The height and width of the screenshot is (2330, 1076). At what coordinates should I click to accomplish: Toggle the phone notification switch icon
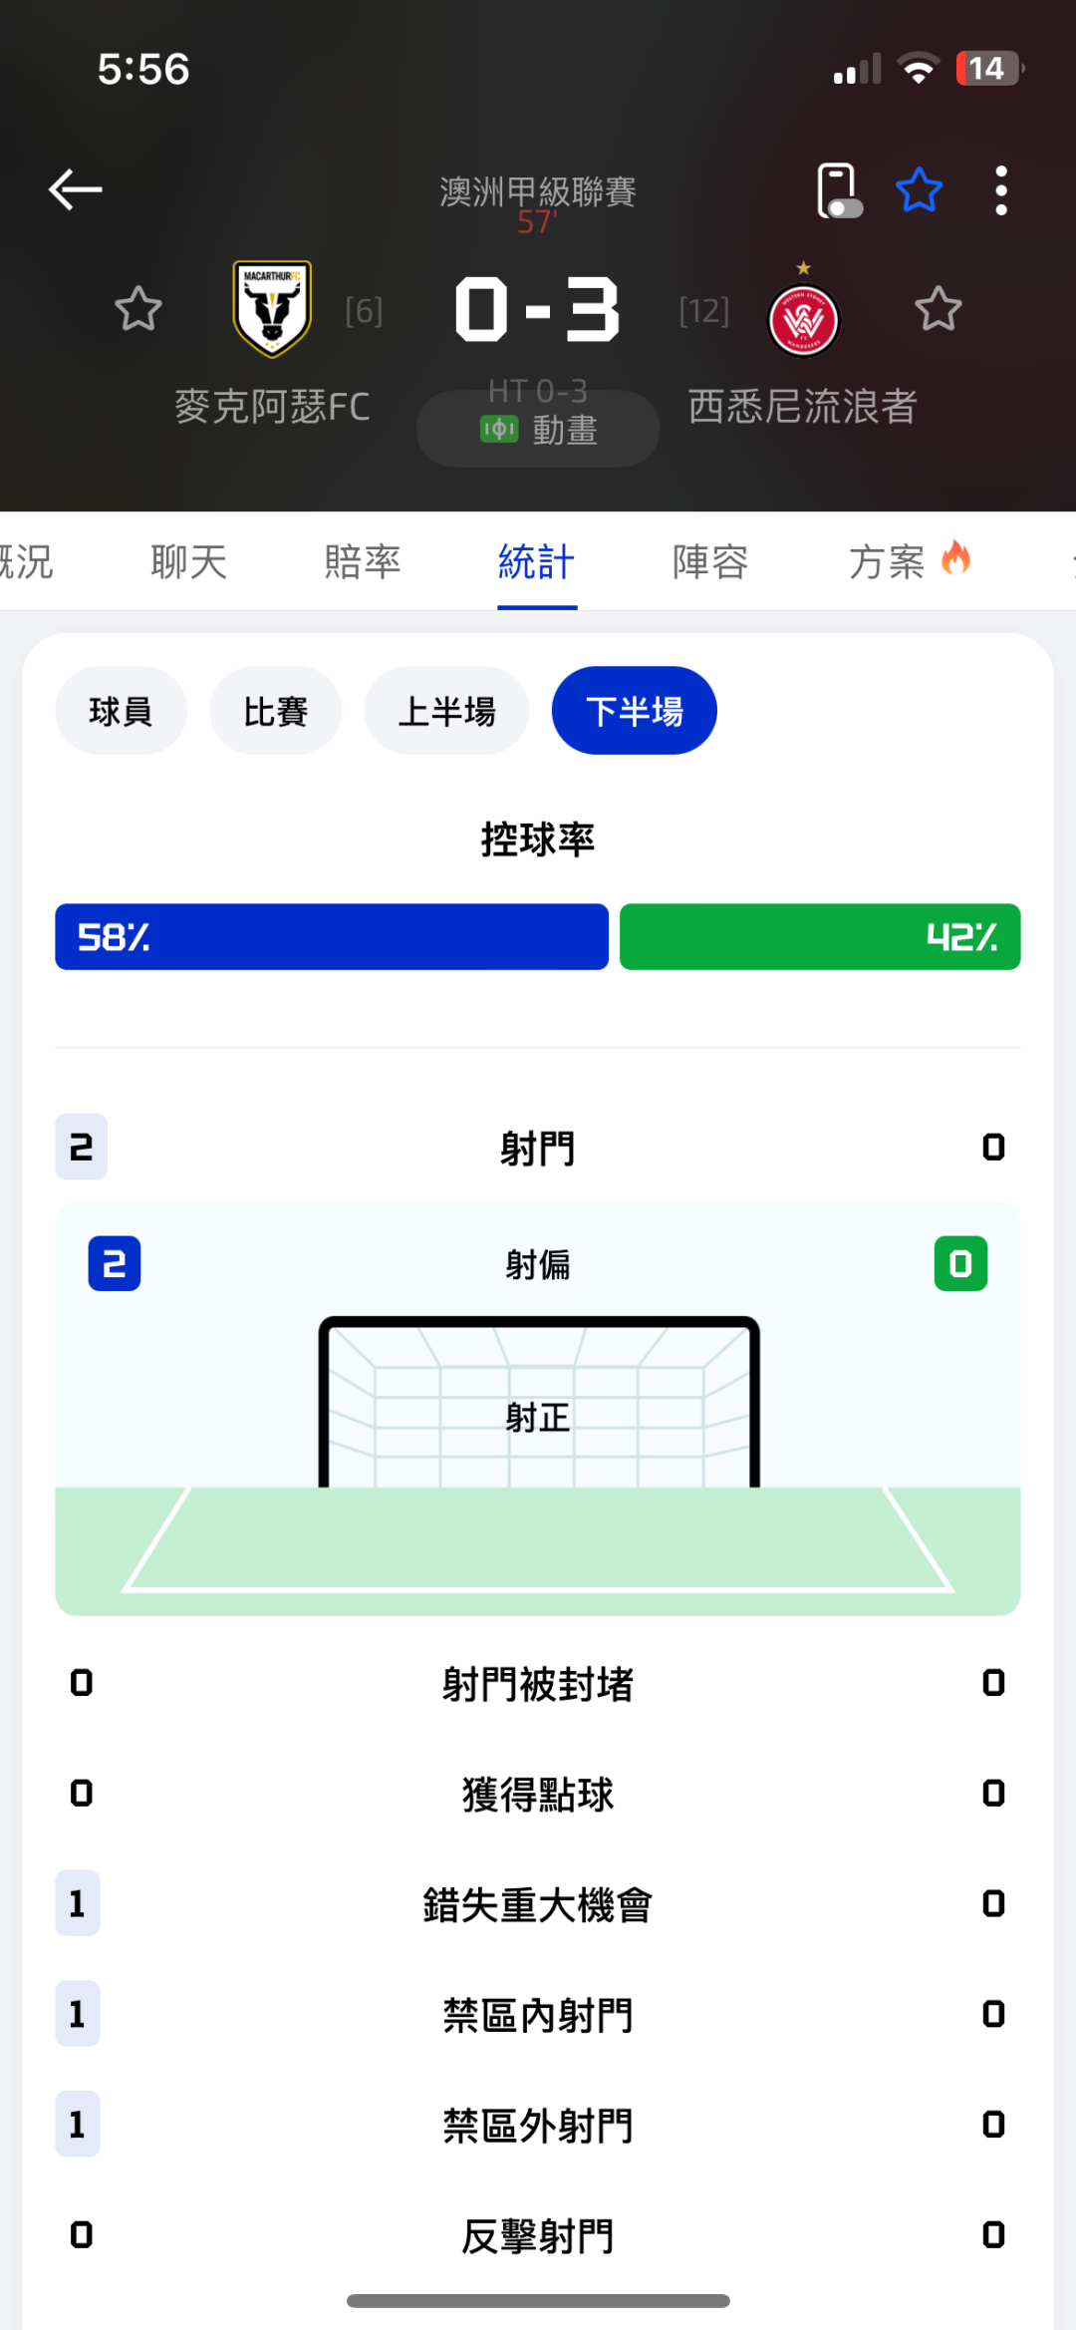tap(839, 190)
